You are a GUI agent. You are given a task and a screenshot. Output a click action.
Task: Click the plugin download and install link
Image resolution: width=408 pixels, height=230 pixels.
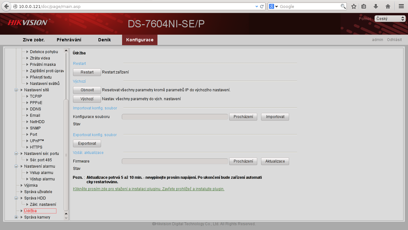(149, 189)
